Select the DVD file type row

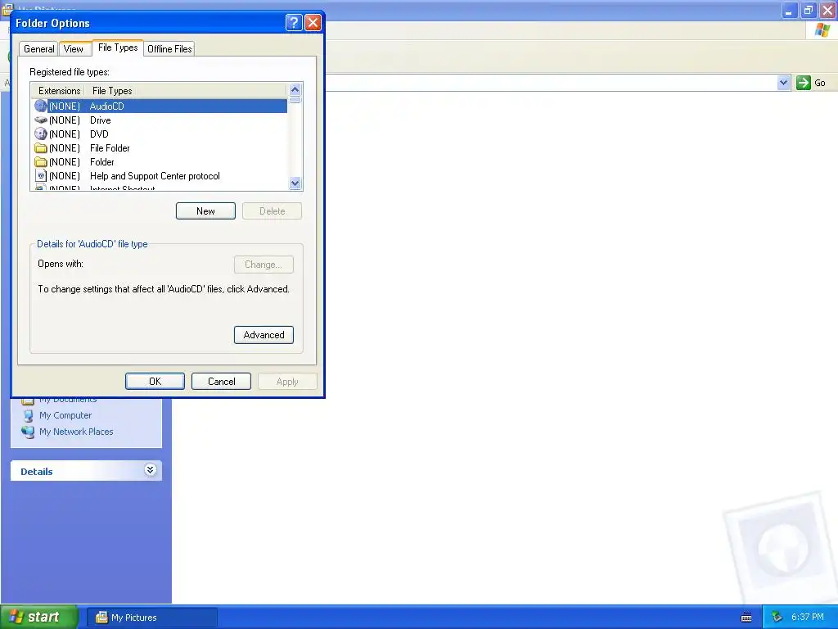(x=160, y=133)
